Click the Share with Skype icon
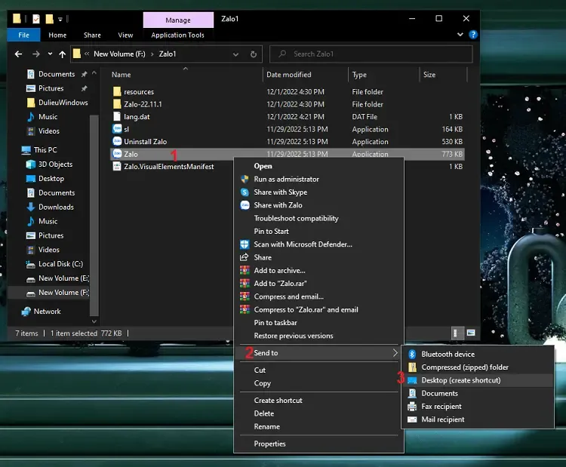Viewport: 566px width, 467px height. pos(245,192)
